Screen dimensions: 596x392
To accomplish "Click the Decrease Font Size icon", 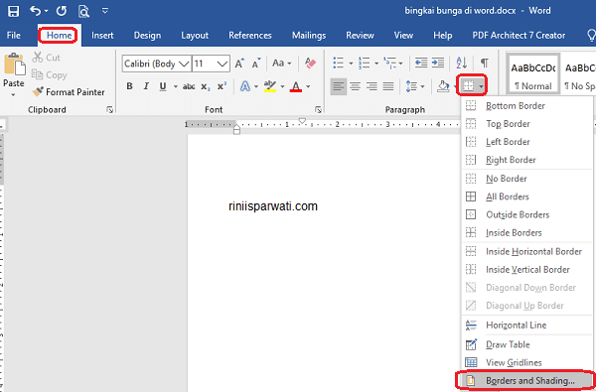I will [256, 64].
